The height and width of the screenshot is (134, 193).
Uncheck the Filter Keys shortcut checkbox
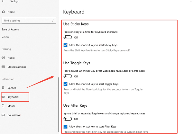[x=66, y=126]
